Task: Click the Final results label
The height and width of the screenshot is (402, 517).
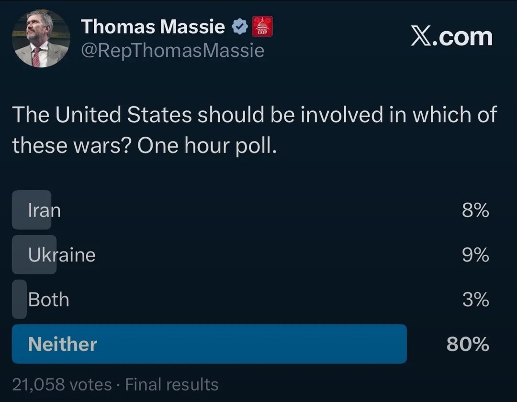Action: point(172,384)
